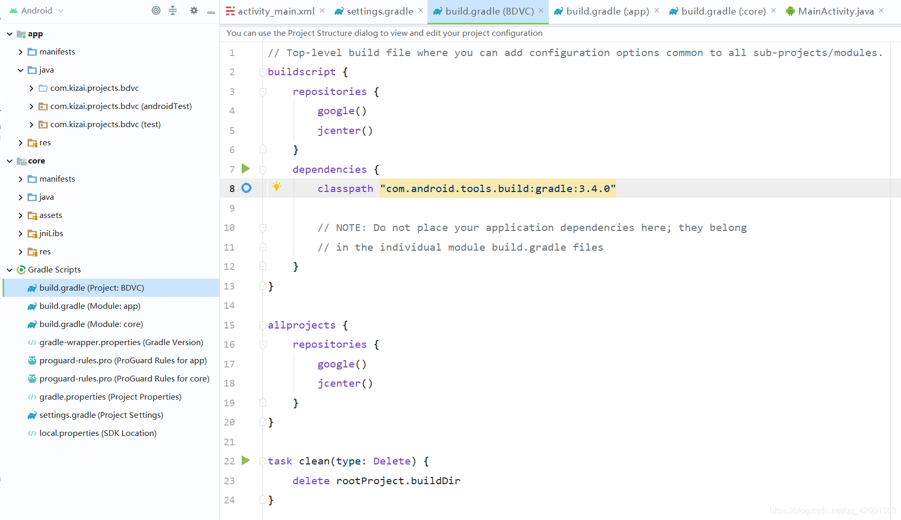This screenshot has width=901, height=520.
Task: Close the build.gradle (:core) tab
Action: [773, 10]
